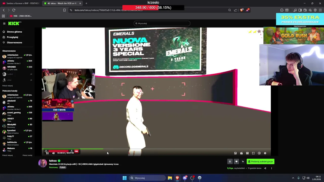
Task: Open recommended channel keithlocks
Action: click(x=17, y=143)
